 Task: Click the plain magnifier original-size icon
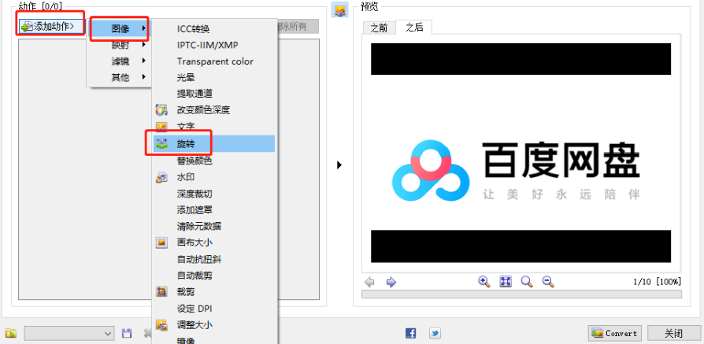click(x=527, y=282)
